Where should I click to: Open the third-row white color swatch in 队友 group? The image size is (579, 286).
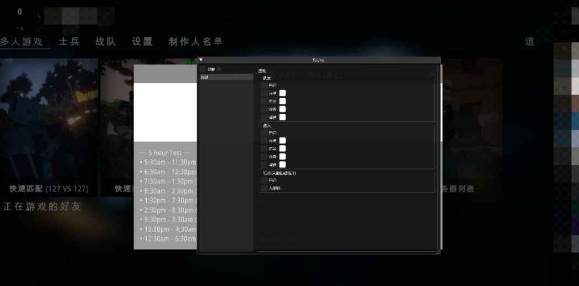282,101
